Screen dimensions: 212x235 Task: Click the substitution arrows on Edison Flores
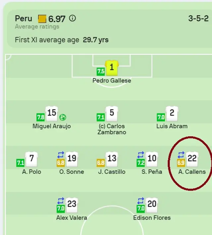(141, 201)
